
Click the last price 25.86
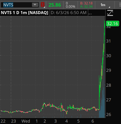pyautogui.click(x=55, y=5)
